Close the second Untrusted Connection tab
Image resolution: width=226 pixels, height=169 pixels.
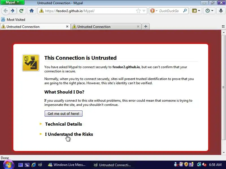coord(138,26)
